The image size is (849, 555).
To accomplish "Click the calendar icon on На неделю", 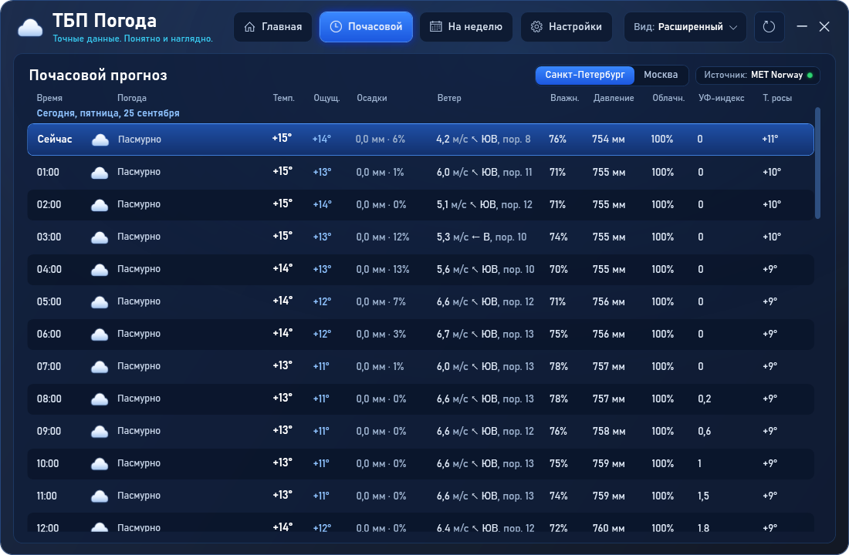I will pos(436,26).
